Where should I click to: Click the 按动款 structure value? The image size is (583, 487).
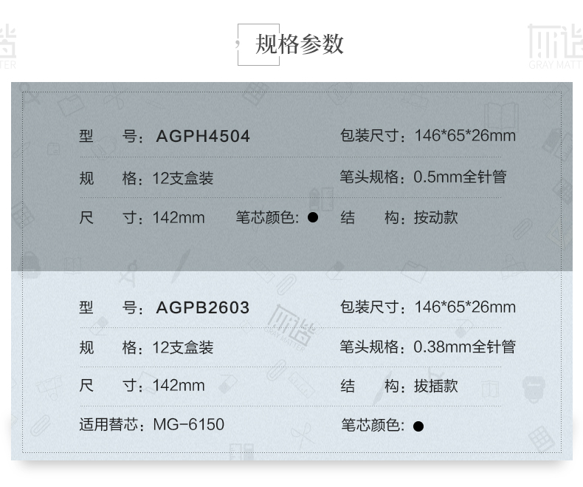(x=436, y=218)
